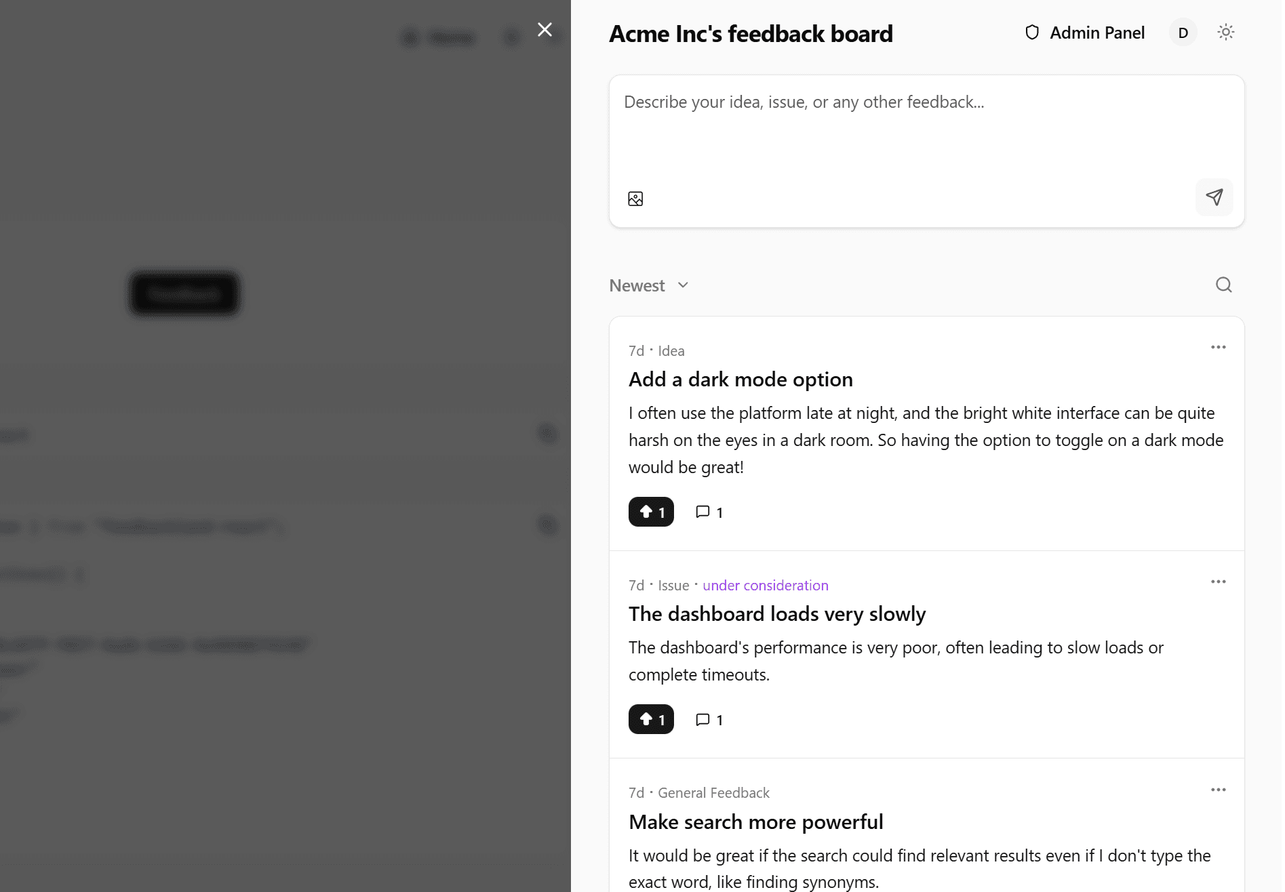Image resolution: width=1285 pixels, height=892 pixels.
Task: Open options menu on Make search more powerful
Action: [x=1218, y=789]
